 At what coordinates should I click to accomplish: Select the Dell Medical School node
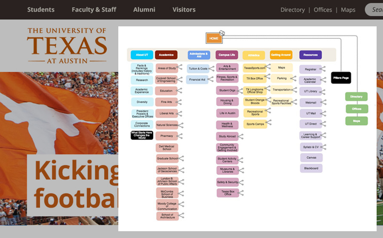click(x=167, y=148)
